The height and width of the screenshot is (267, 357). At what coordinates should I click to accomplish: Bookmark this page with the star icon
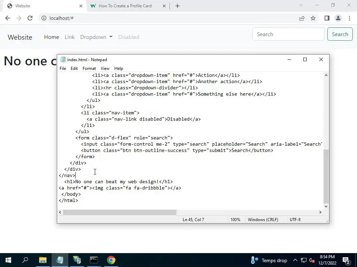point(313,18)
